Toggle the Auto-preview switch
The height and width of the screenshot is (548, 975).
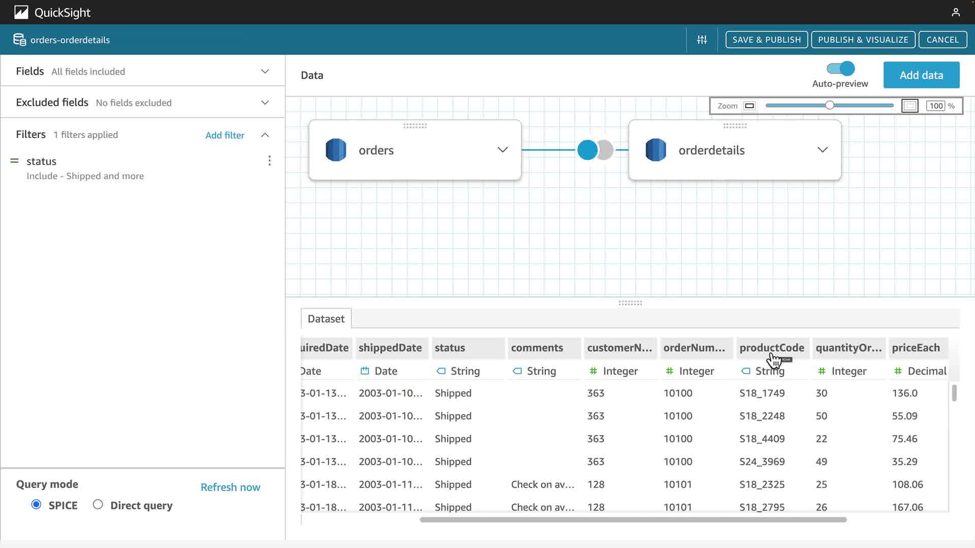pyautogui.click(x=840, y=68)
